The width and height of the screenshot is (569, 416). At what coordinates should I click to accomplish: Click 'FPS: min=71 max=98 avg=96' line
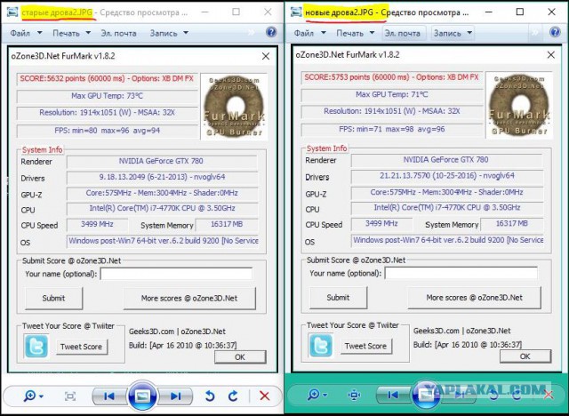392,129
